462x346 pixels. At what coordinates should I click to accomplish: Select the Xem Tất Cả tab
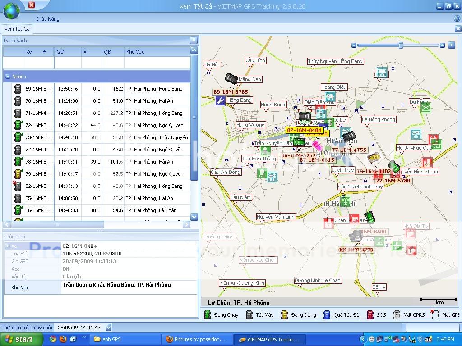(17, 29)
